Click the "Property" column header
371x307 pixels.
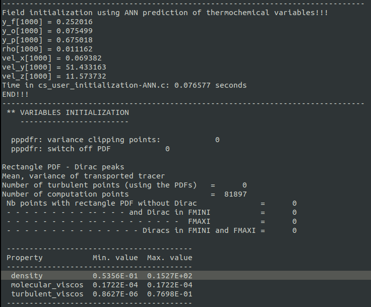pyautogui.click(x=25, y=258)
